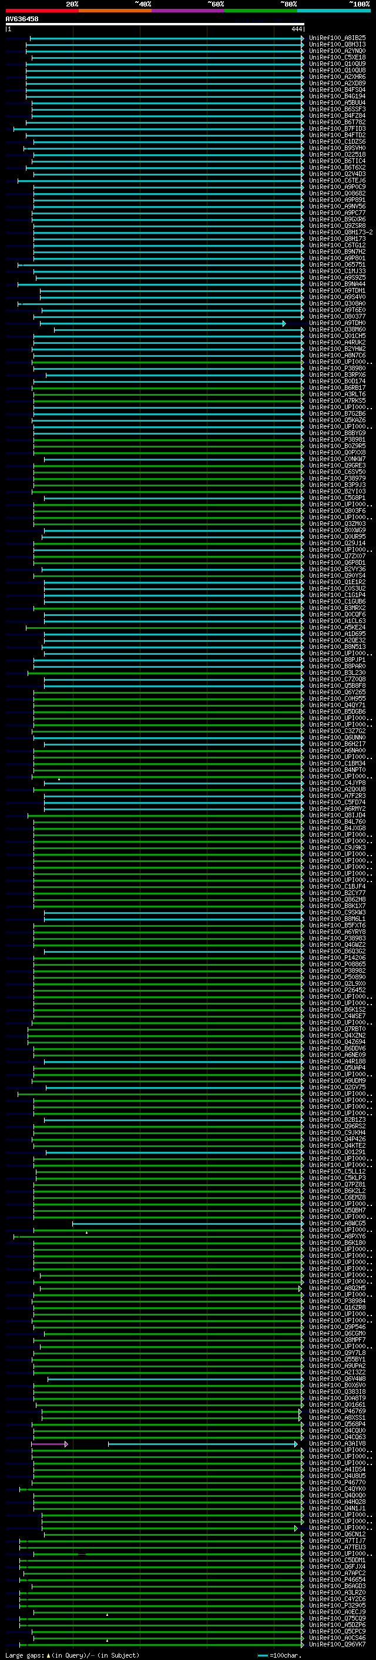
Task: Click the cyan ~100% identity legend bar
Action: tap(334, 11)
